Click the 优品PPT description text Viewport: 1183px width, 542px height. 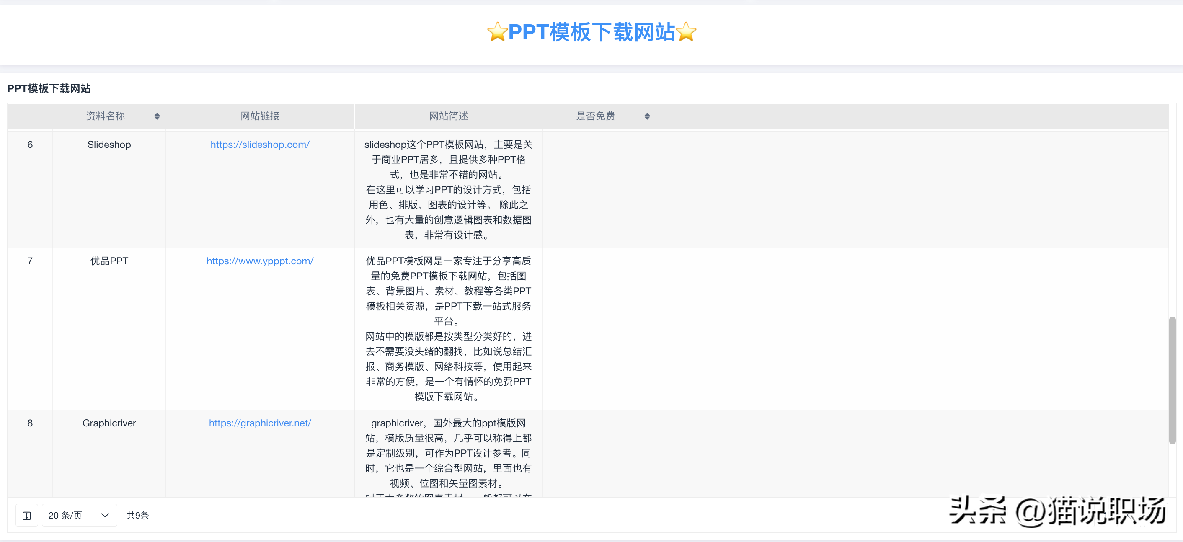(x=448, y=329)
